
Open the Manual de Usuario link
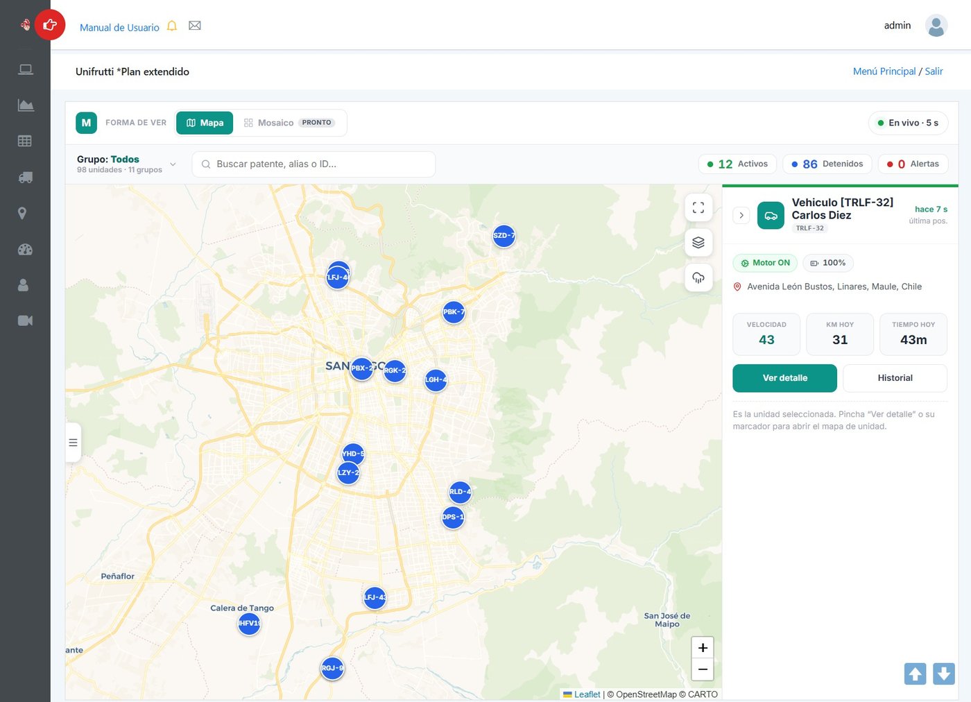click(x=119, y=28)
